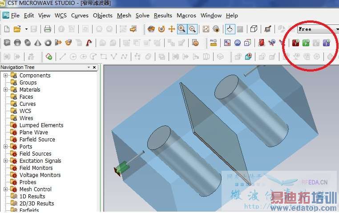Select 1D Results in navigation tree
The image size is (339, 213).
[32, 197]
